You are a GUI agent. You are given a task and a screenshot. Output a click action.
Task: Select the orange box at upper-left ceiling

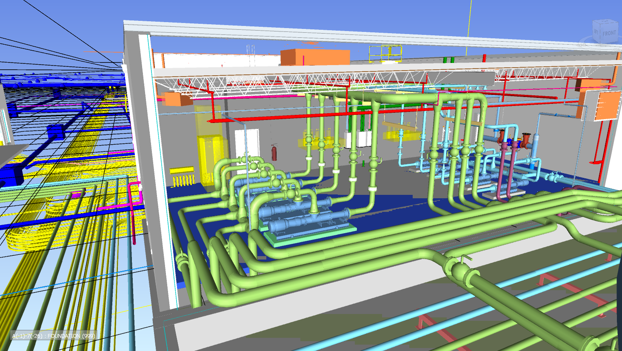coord(178,99)
